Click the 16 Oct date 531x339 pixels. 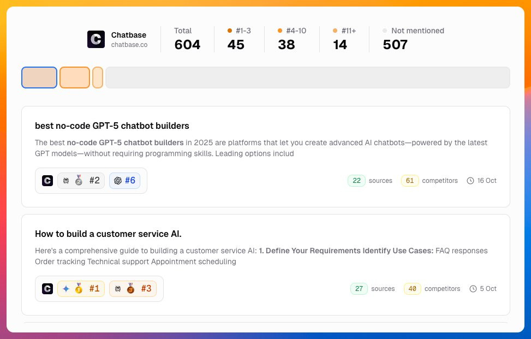pyautogui.click(x=487, y=181)
